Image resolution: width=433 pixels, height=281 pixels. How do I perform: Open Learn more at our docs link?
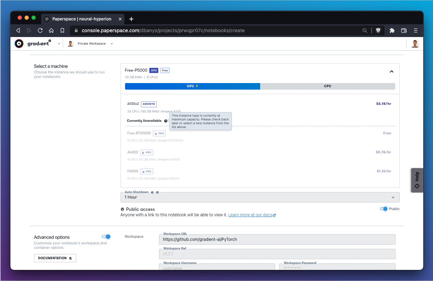coord(252,215)
